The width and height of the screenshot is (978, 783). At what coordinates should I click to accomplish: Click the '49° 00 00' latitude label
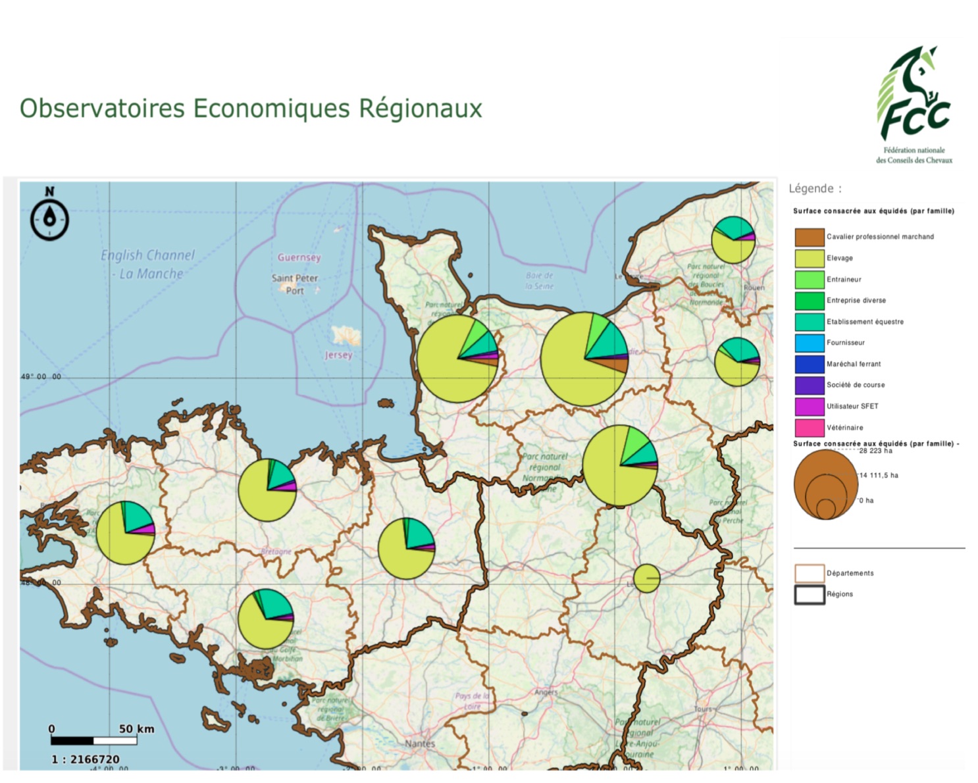(x=41, y=377)
